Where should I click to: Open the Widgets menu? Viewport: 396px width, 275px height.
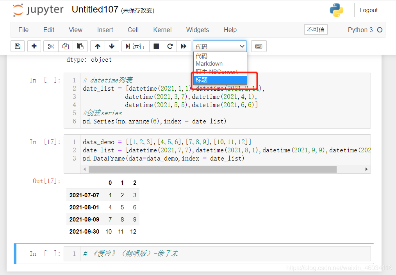pyautogui.click(x=198, y=30)
